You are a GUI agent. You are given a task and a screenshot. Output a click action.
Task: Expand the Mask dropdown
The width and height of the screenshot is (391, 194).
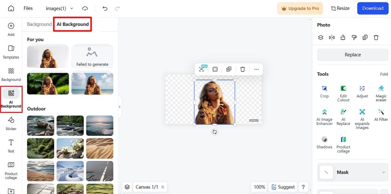tap(383, 172)
